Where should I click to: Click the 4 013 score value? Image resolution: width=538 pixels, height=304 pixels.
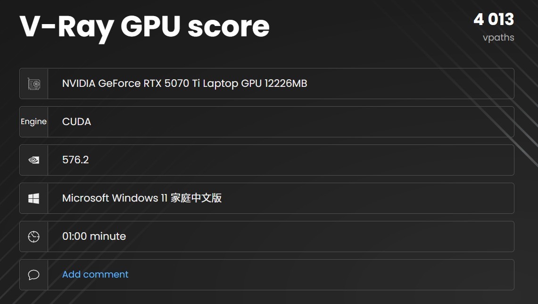[x=494, y=19]
